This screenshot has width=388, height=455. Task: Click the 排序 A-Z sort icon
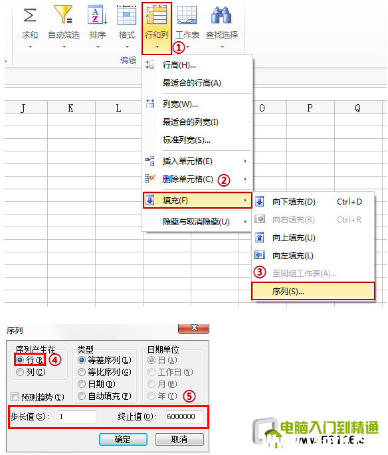98,15
